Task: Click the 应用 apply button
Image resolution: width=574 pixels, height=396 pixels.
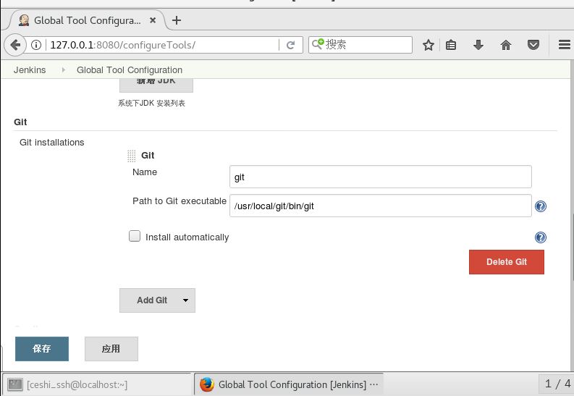Action: pos(111,348)
